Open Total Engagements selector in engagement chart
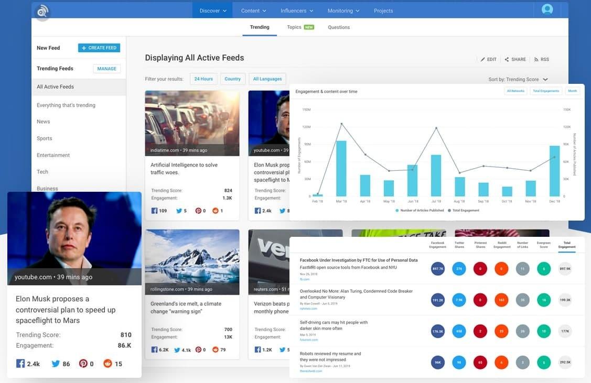The width and height of the screenshot is (591, 383). pos(546,91)
